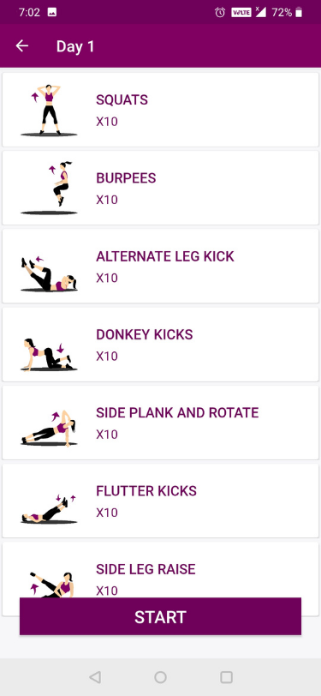Open the SQUATS exercise title
Viewport: 321px width, 696px height.
tap(122, 100)
